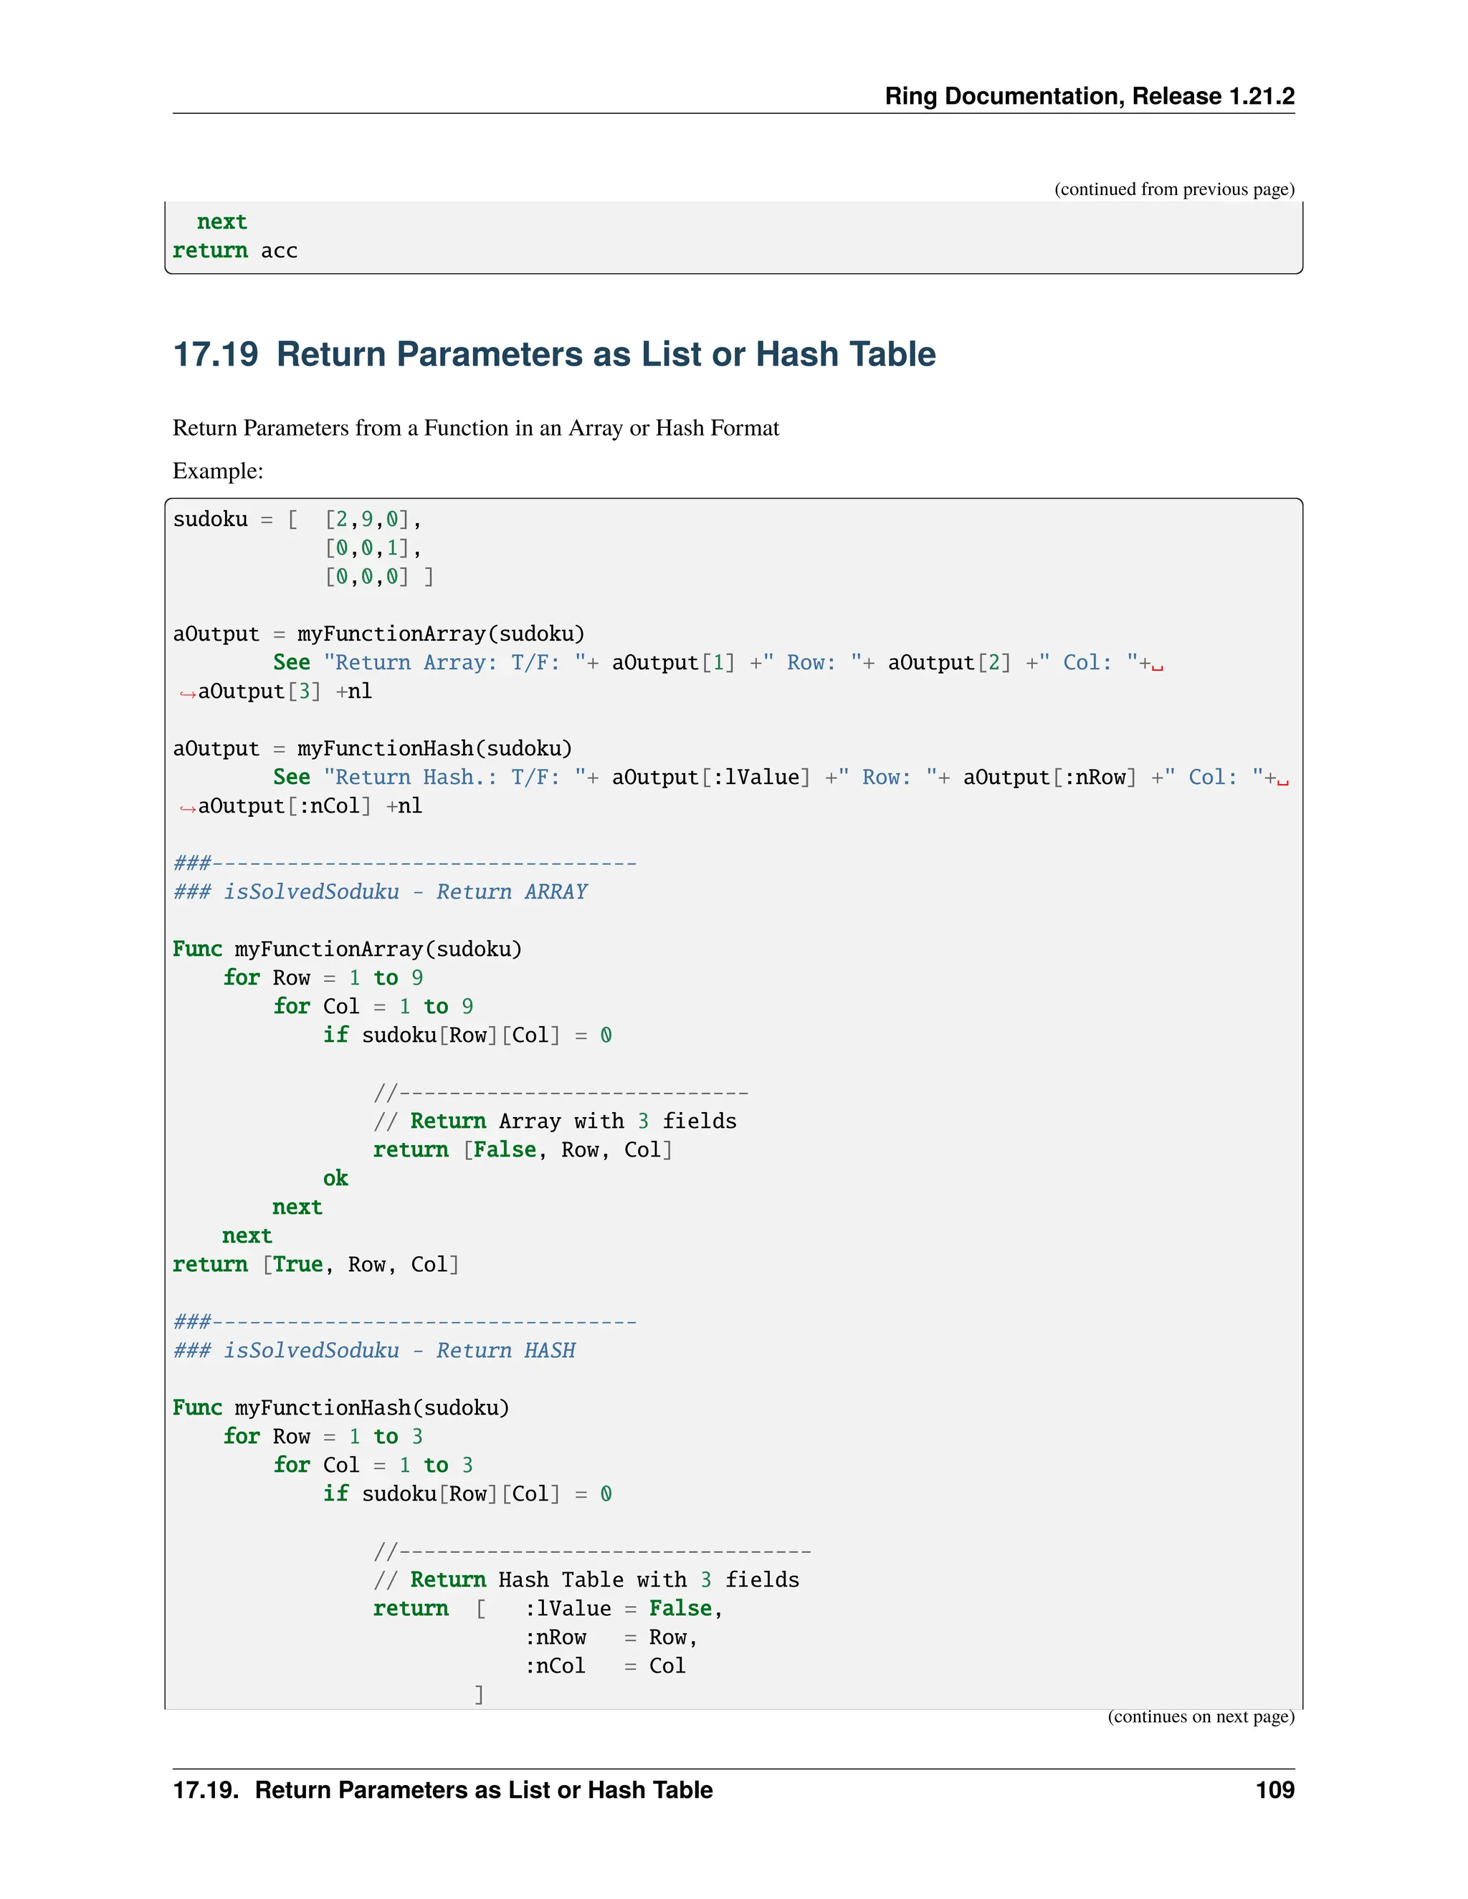Click 'continued from previous page' note

point(1173,190)
